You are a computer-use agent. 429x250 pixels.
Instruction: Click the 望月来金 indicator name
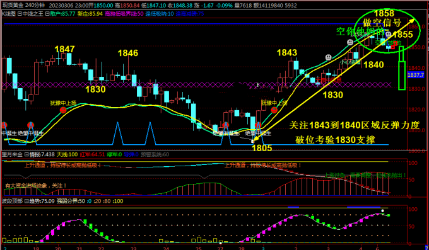pos(13,154)
